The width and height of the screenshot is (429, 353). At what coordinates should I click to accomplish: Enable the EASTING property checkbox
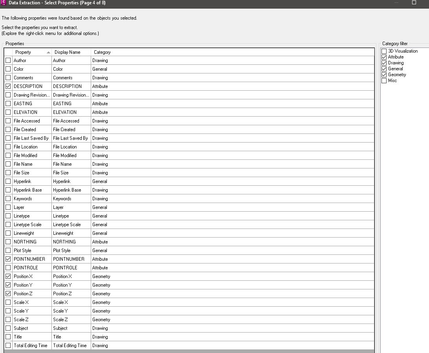[8, 104]
